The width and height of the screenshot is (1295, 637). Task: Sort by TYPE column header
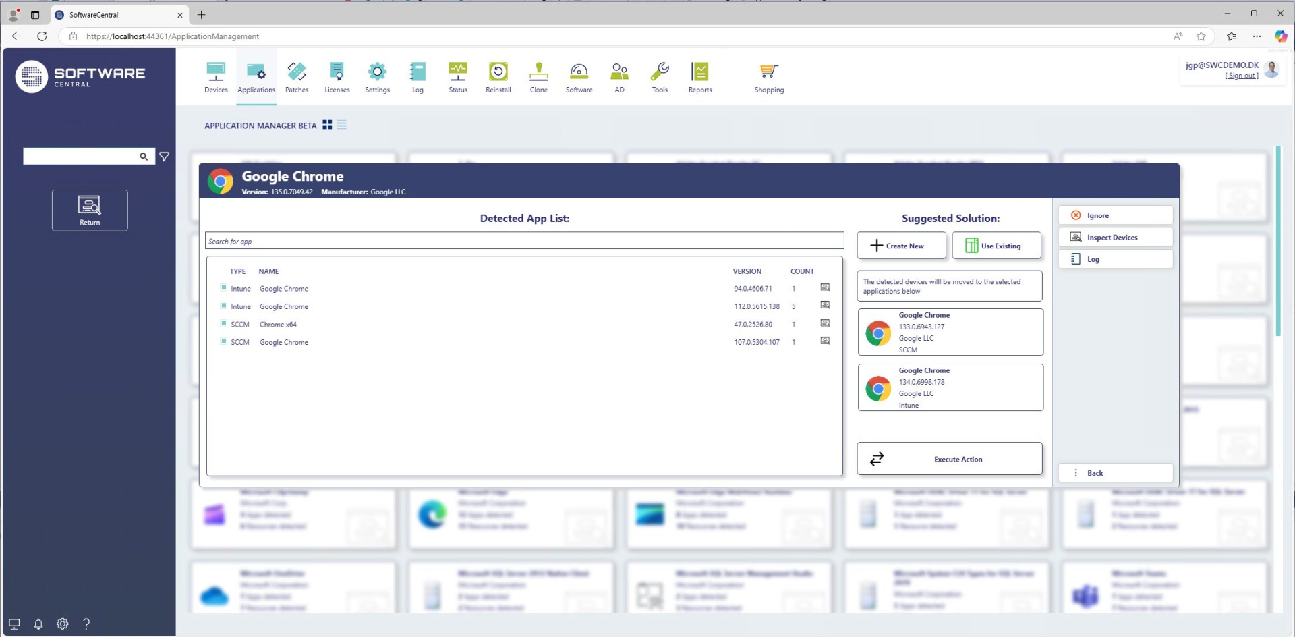(237, 271)
